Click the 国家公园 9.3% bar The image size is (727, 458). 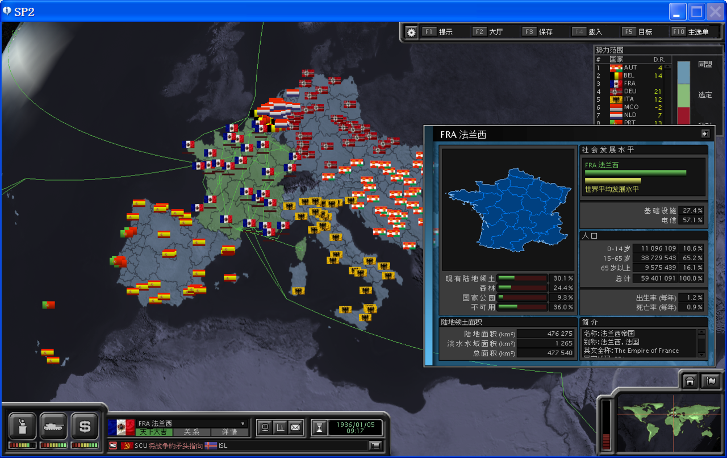coord(523,298)
